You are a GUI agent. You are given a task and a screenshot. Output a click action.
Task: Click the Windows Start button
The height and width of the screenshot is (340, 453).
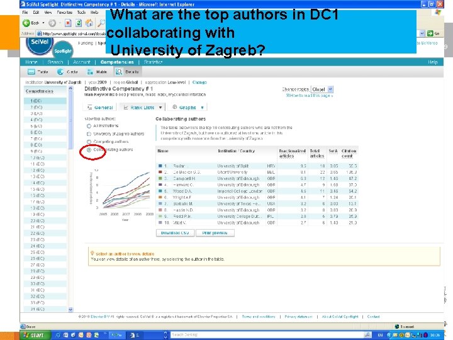(x=35, y=335)
